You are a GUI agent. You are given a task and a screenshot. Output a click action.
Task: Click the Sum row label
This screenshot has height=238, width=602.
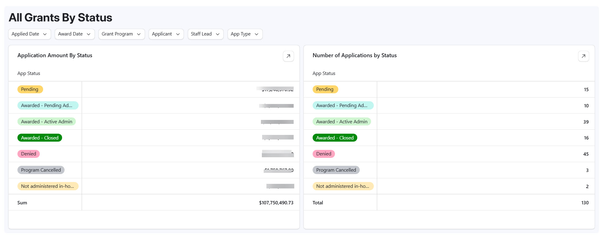22,203
